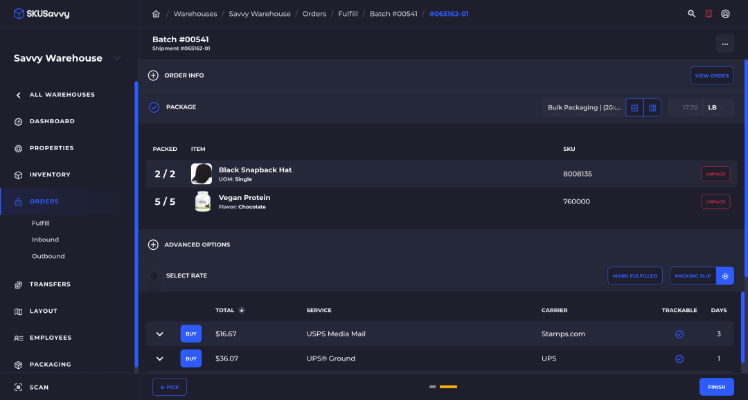Buy the UPS Ground rate
This screenshot has height=400, width=748.
191,358
